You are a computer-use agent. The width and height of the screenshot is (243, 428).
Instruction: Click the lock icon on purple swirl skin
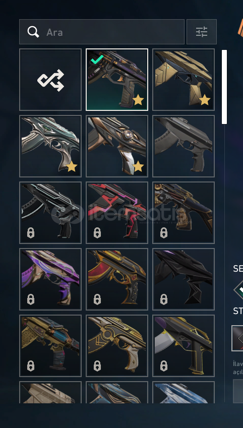31,299
